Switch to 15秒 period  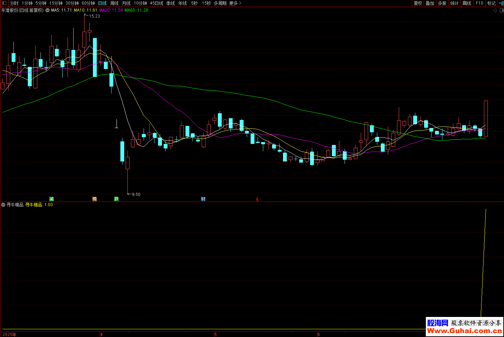(x=207, y=3)
